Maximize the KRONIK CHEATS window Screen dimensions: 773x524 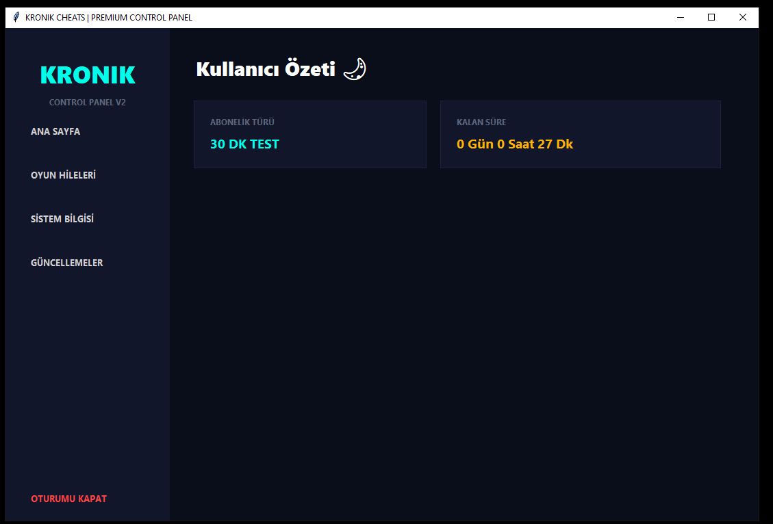click(711, 17)
